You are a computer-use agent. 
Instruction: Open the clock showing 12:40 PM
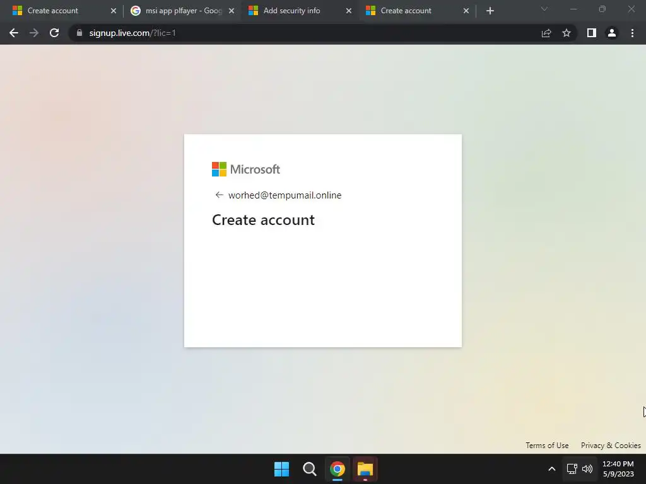click(618, 469)
